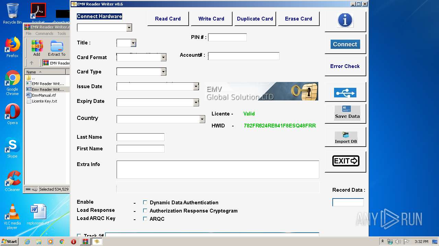Viewport: 439px width, 246px height.
Task: Switch to WinRAR via its taskbar button
Action: pyautogui.click(x=85, y=242)
